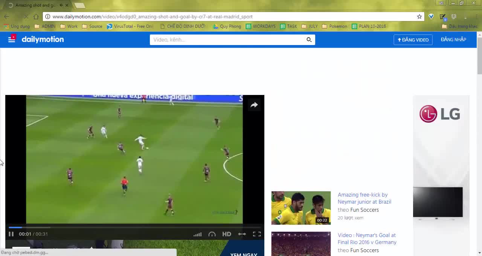Bookmark this page with the star icon
This screenshot has width=482, height=256.
pos(419,17)
